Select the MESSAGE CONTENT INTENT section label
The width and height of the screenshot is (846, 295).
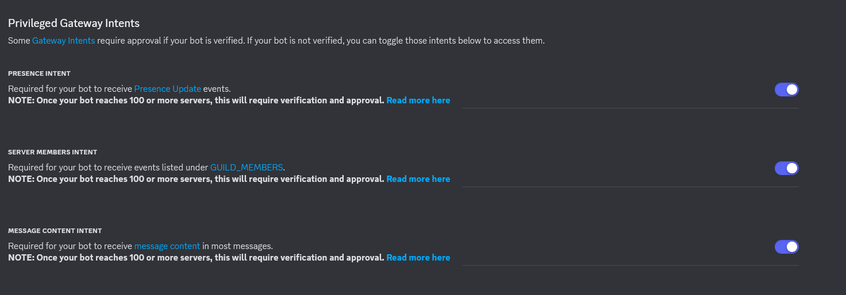click(x=55, y=231)
